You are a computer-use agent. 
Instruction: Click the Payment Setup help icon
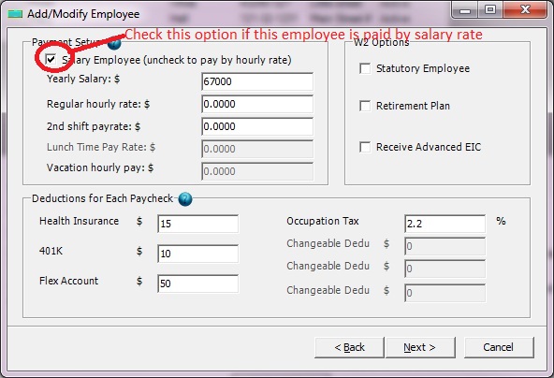(114, 43)
